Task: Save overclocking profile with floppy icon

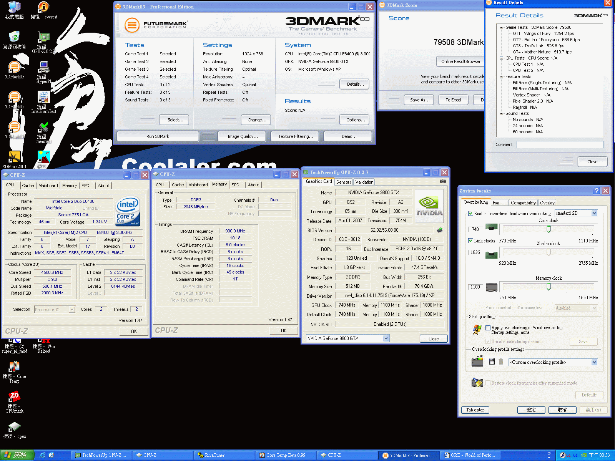Action: point(492,362)
